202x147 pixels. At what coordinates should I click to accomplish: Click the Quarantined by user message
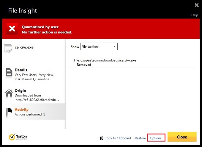click(40, 27)
